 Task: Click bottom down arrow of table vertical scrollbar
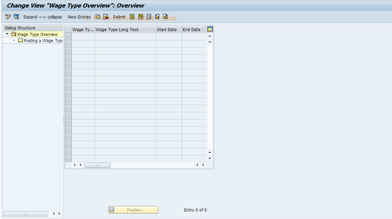tap(210, 158)
